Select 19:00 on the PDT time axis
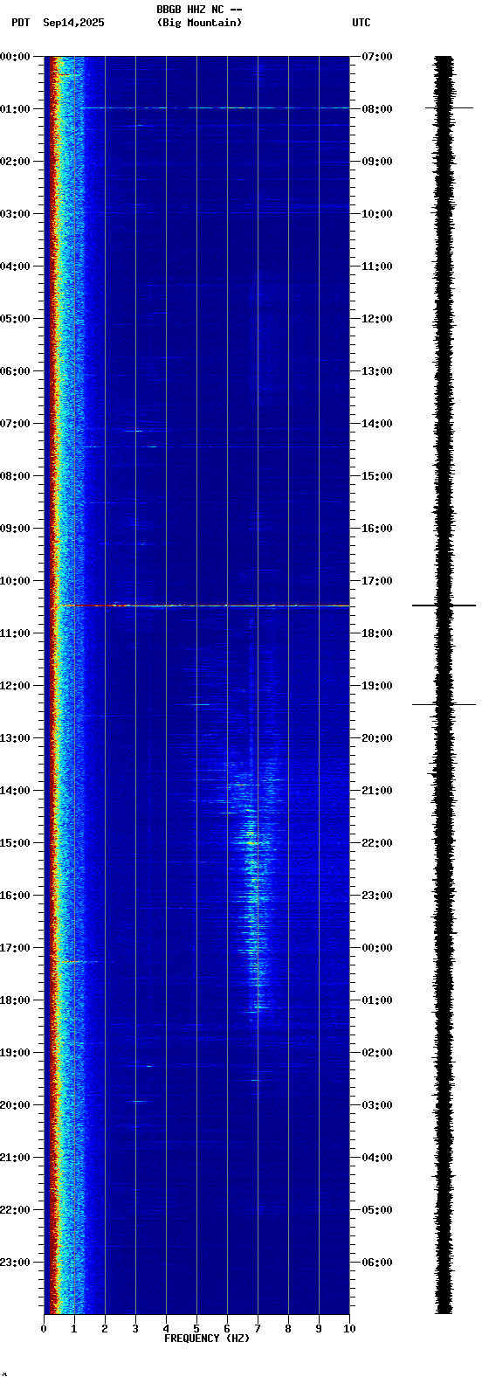 [x=15, y=1053]
